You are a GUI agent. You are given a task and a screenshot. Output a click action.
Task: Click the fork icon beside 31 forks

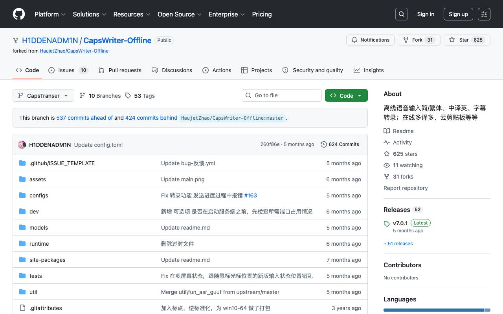(387, 177)
